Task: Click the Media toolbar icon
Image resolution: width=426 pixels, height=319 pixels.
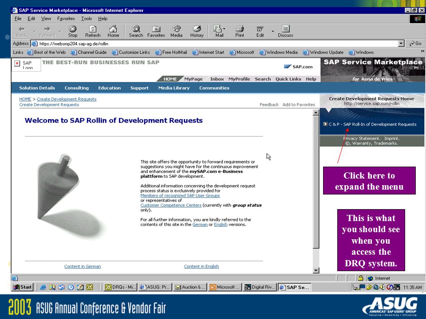Action: 176,31
